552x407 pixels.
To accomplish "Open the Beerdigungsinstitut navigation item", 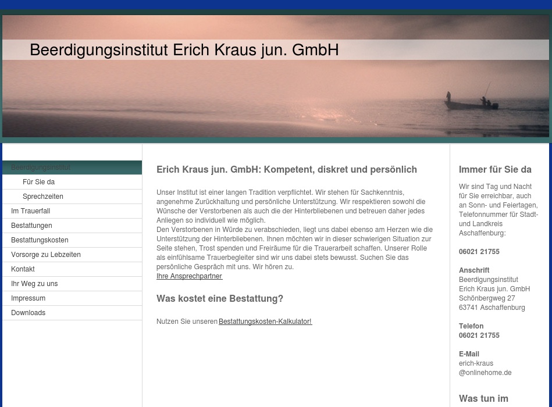I will tap(40, 167).
